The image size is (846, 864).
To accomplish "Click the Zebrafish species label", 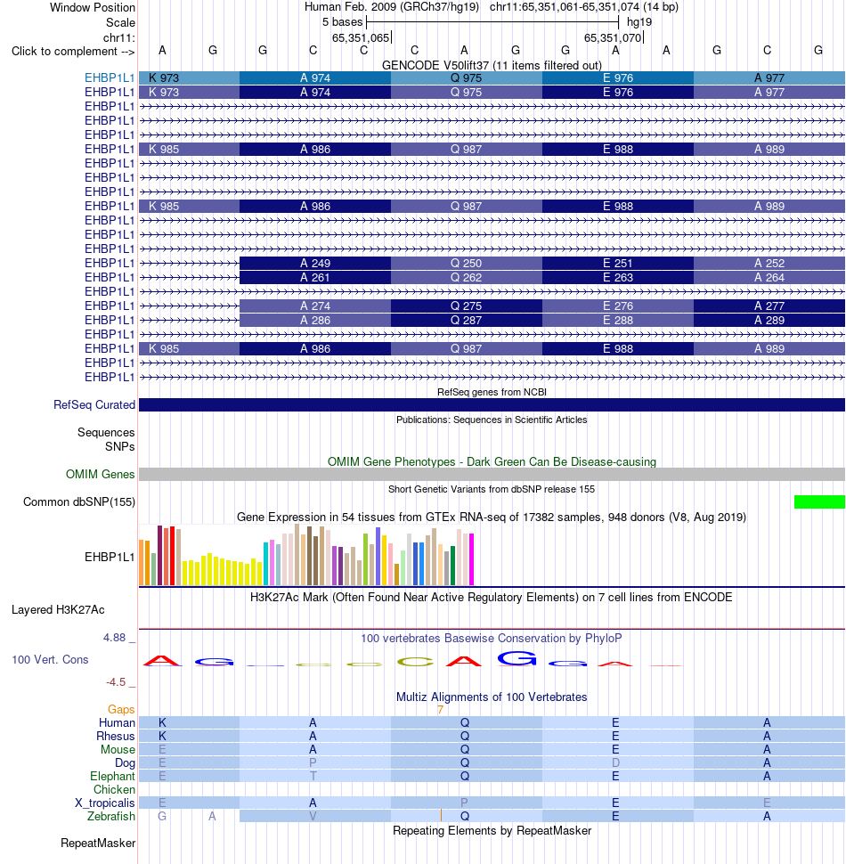I will (x=110, y=816).
